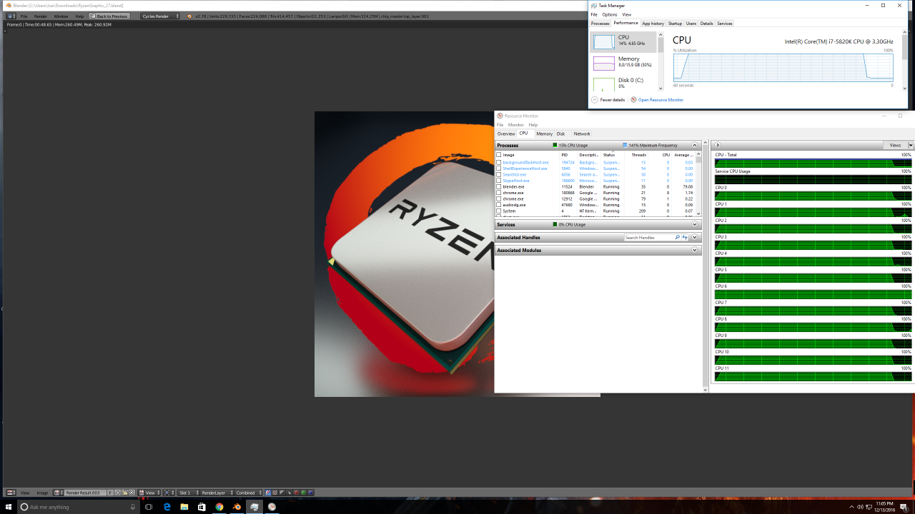Check the backgroundTaskHost.exe process checkbox
The image size is (915, 514).
tap(499, 163)
